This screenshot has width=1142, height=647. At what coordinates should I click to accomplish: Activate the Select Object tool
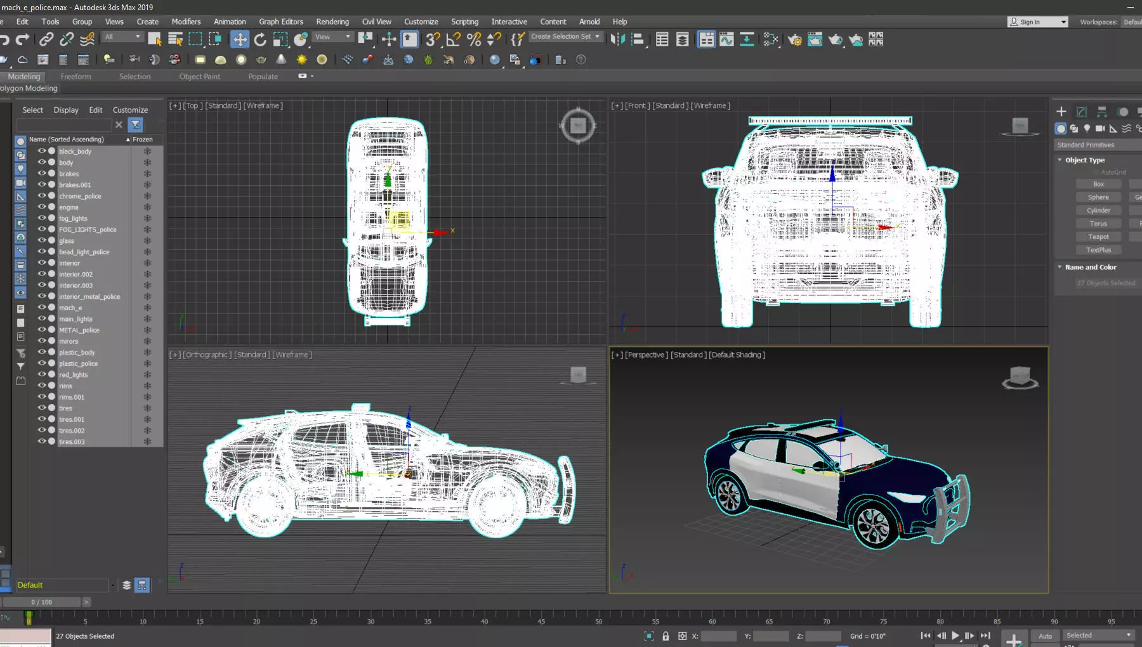154,40
